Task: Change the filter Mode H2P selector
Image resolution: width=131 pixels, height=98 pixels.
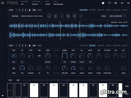Action: click(x=39, y=56)
